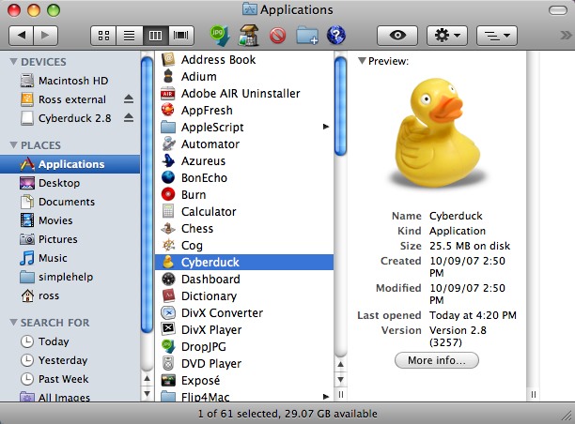Click the New Folder toolbar icon

pos(307,36)
